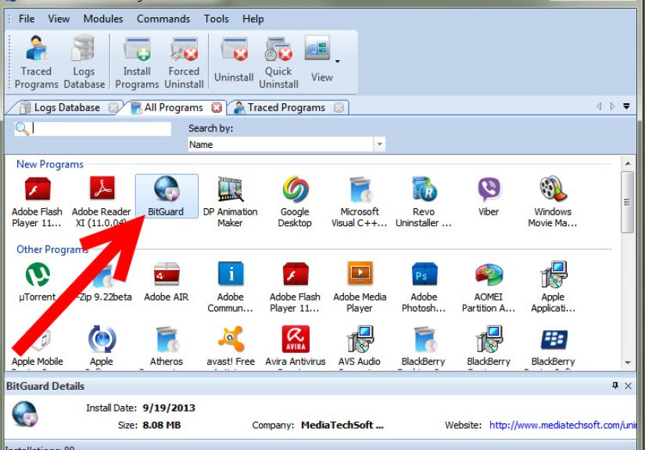645x450 pixels.
Task: Open the Logs Database toolbar button
Action: tap(84, 62)
